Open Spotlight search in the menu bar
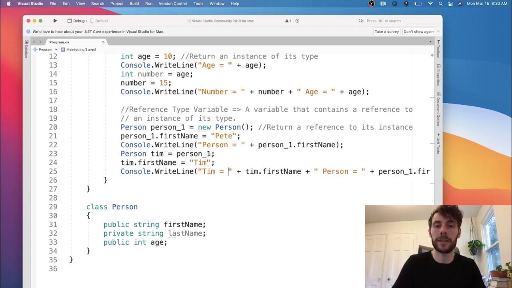The width and height of the screenshot is (512, 288). point(441,4)
